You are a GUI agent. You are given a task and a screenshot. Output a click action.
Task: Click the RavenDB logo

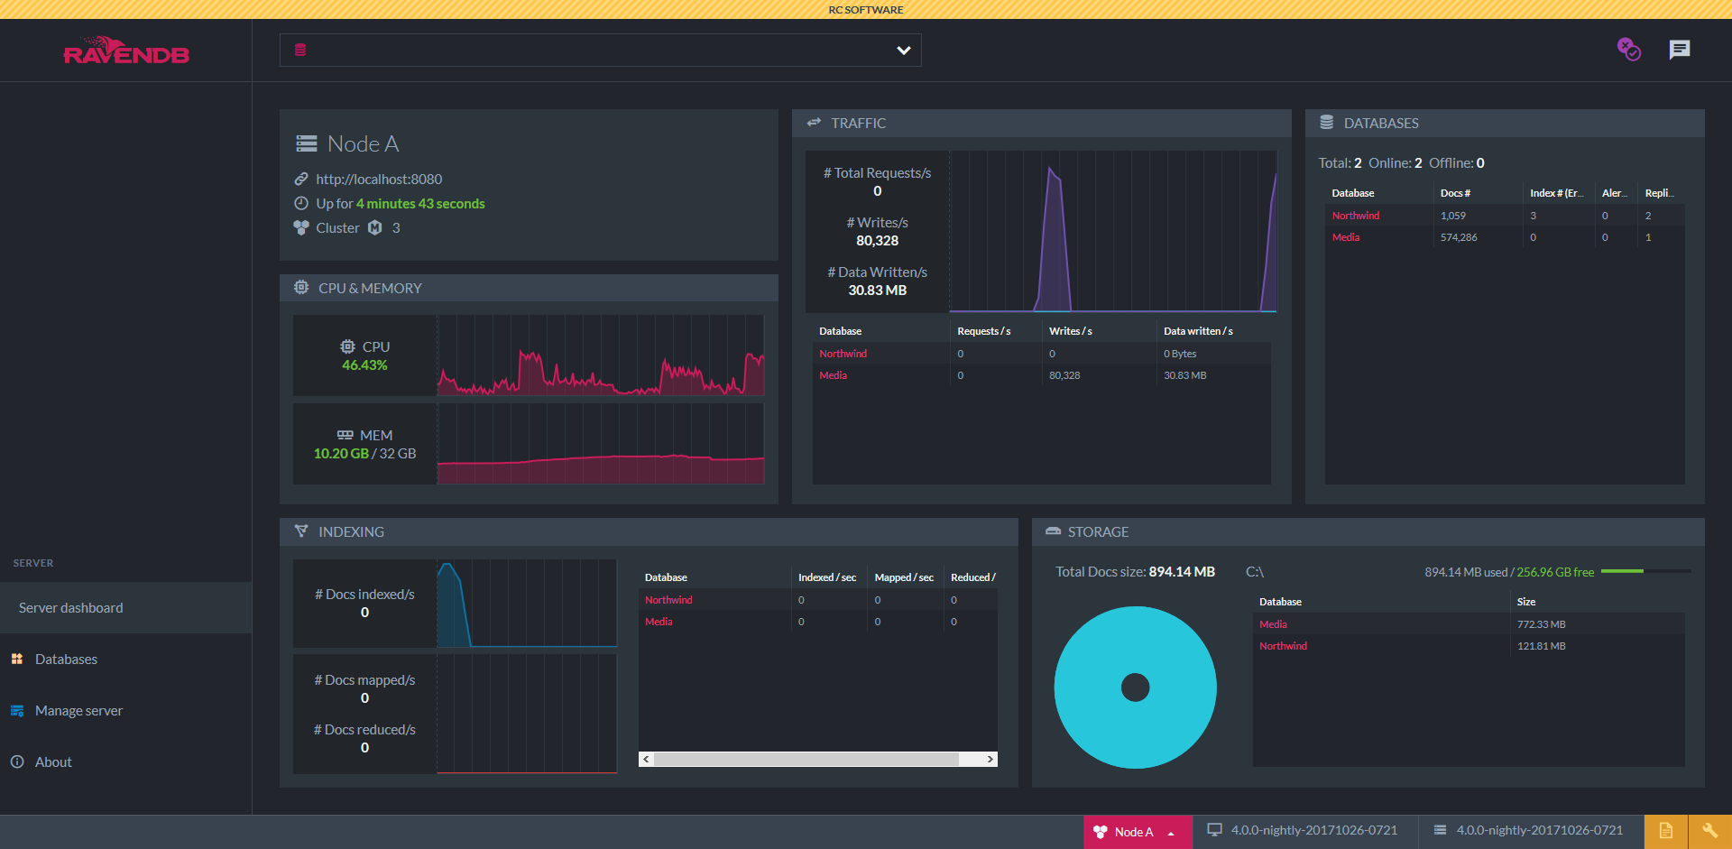click(126, 51)
